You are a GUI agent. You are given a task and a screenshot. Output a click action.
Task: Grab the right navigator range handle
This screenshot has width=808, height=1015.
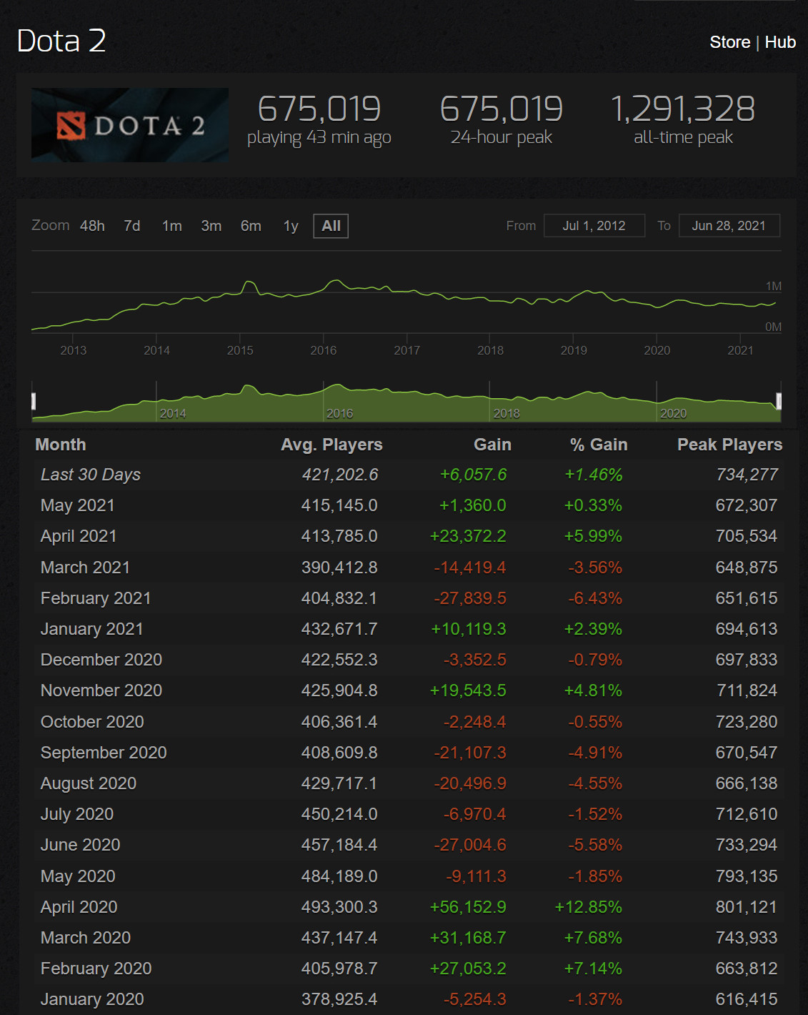[x=779, y=401]
